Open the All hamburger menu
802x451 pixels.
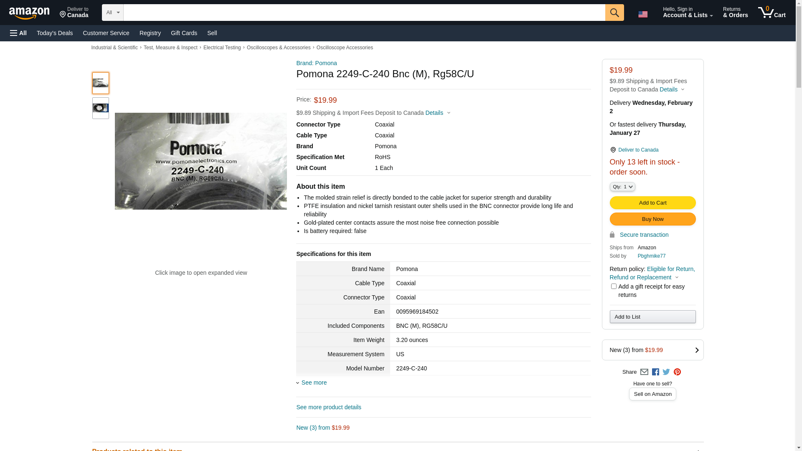18,33
